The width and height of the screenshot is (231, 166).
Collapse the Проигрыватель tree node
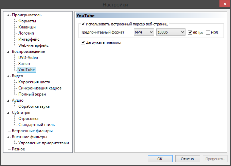click(x=8, y=15)
